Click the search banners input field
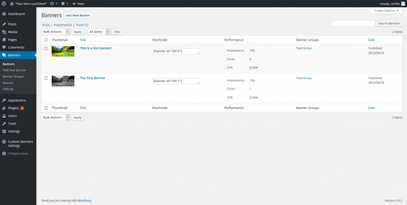 click(x=353, y=23)
